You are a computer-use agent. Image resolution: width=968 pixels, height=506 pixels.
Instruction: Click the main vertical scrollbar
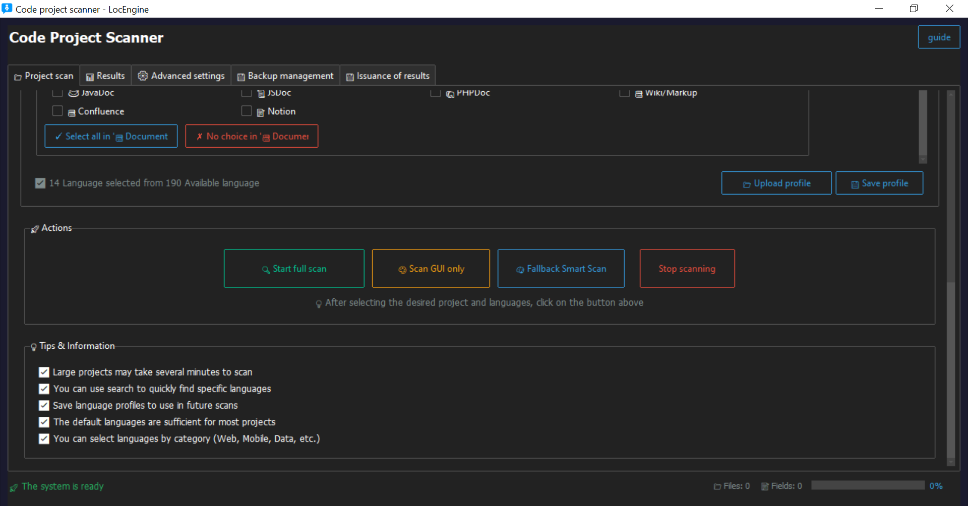(951, 353)
